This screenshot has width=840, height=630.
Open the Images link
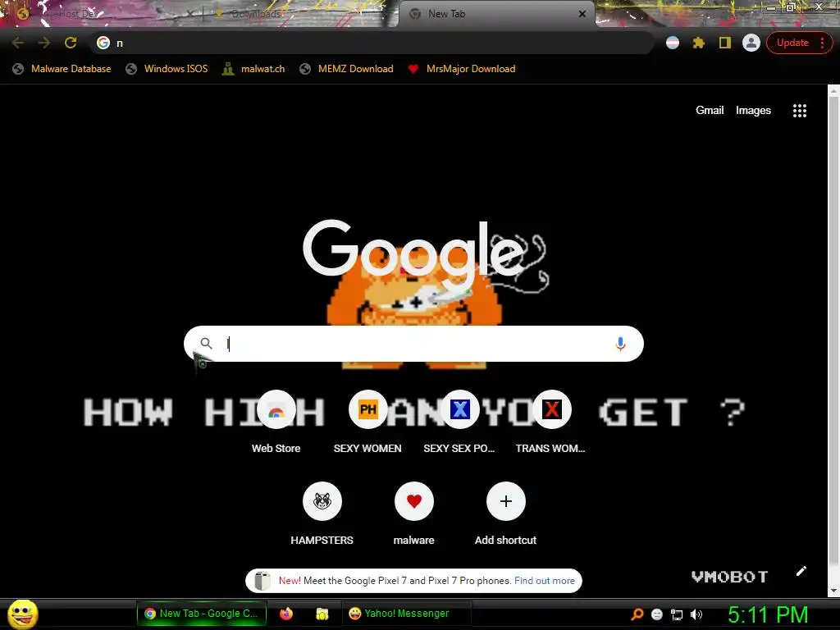753,111
